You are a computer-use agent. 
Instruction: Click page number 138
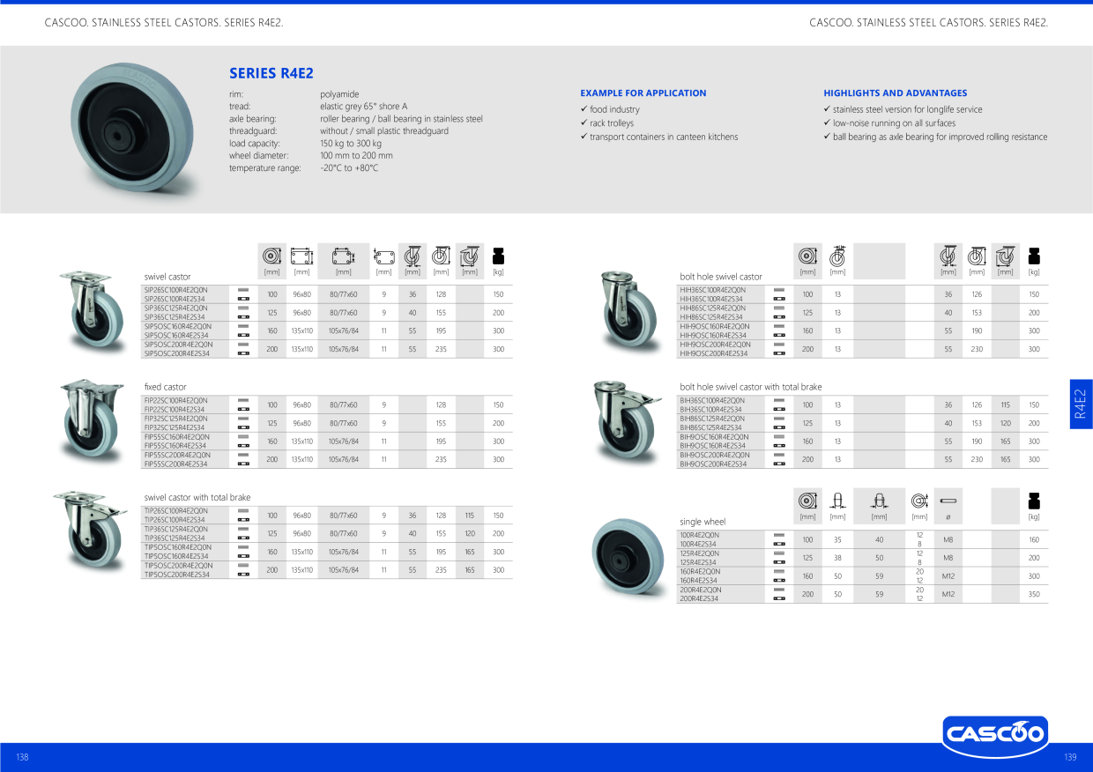coord(22,757)
